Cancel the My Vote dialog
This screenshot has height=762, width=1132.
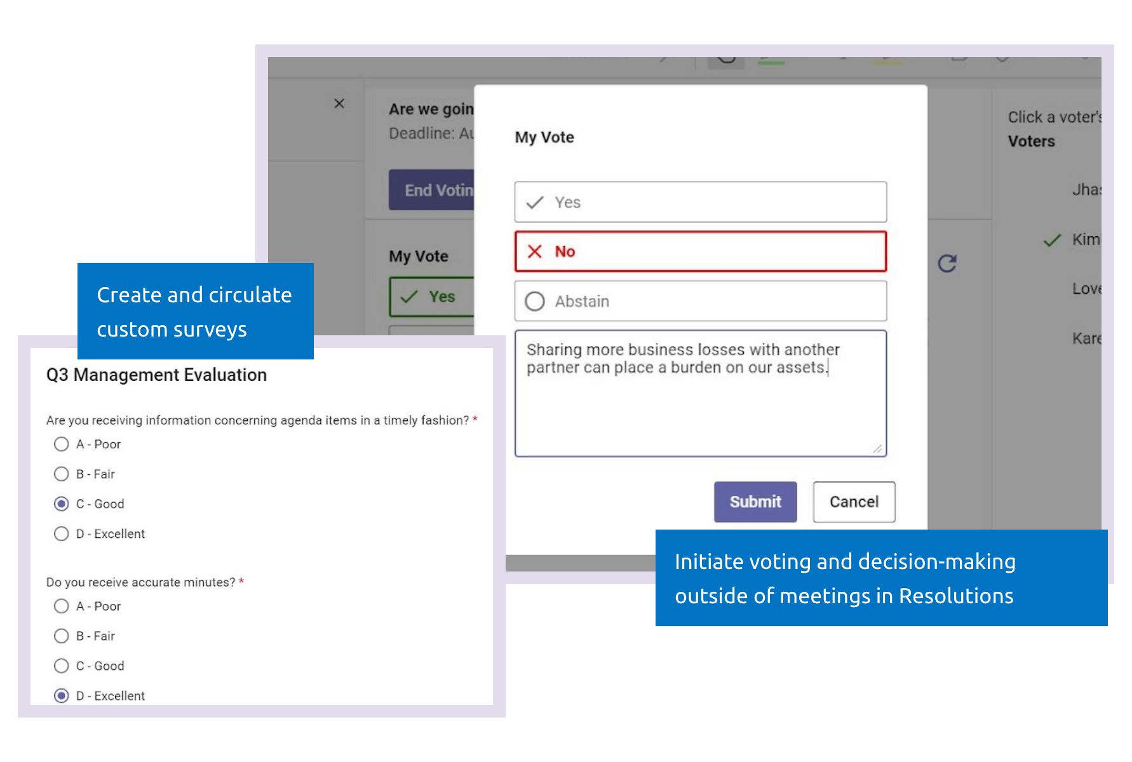click(854, 502)
